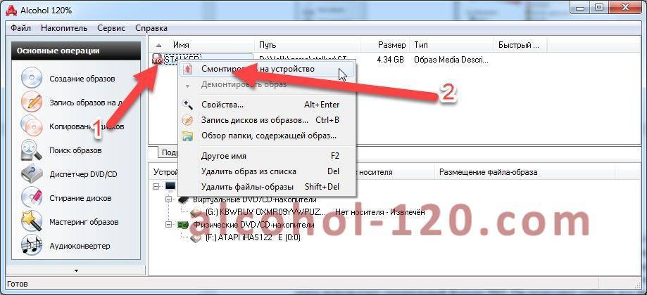Click the Обзор папки folder icon

[x=187, y=136]
